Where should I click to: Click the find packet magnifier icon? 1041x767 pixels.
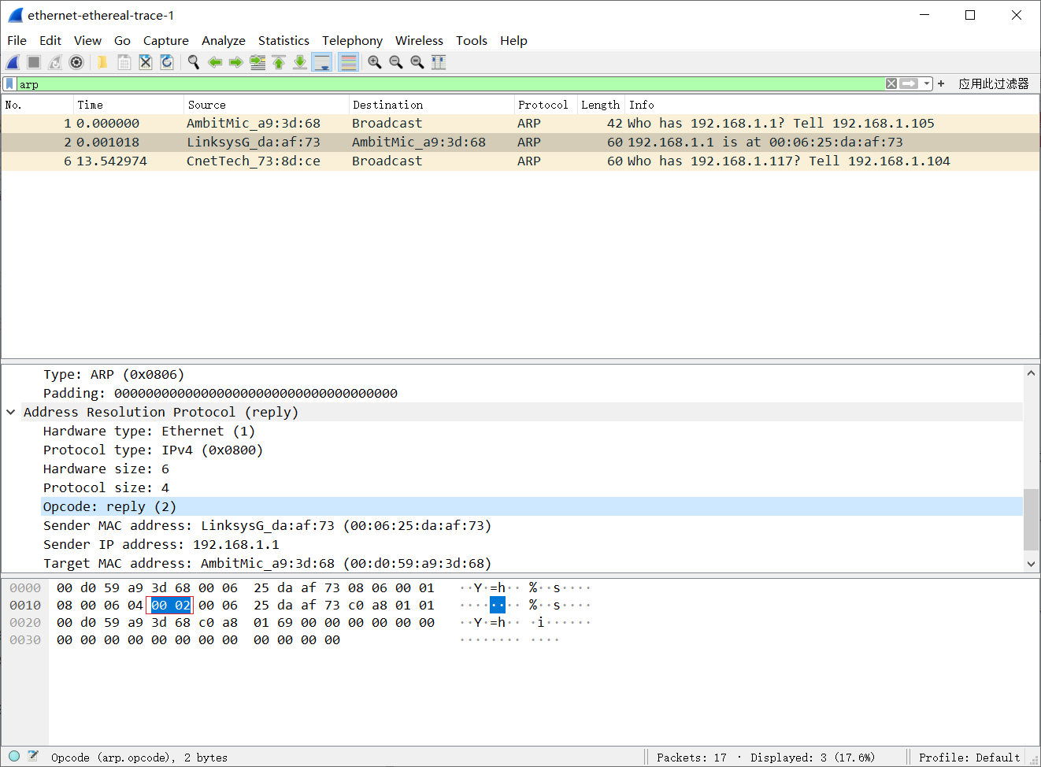click(194, 62)
